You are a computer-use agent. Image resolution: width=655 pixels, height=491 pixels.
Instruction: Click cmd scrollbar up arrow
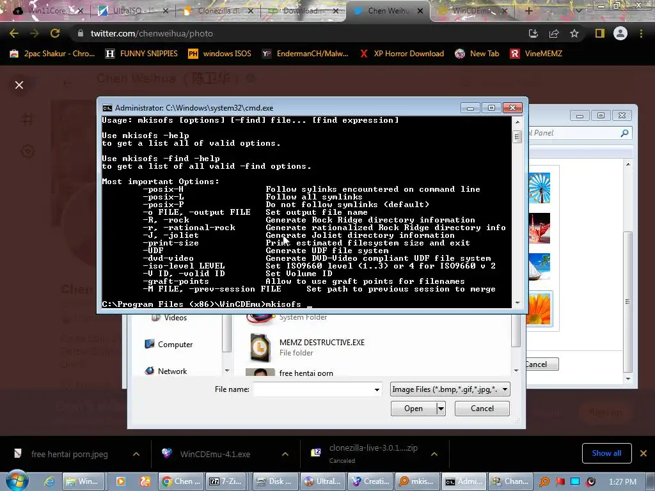pyautogui.click(x=517, y=122)
